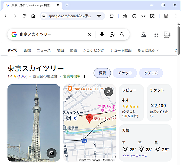This screenshot has width=181, height=165.
Task: Open the image gallery icon on tower photo
Action: (x=51, y=153)
